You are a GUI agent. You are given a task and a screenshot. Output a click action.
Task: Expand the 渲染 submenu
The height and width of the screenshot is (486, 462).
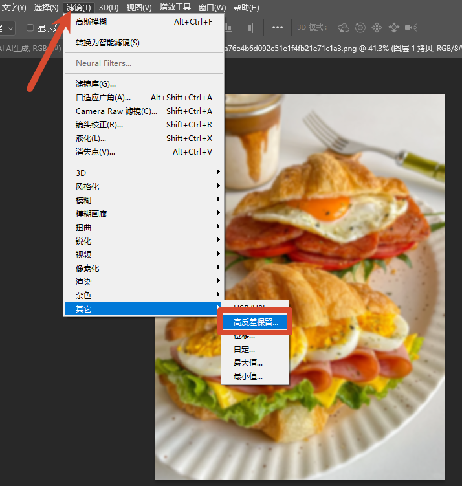[144, 282]
